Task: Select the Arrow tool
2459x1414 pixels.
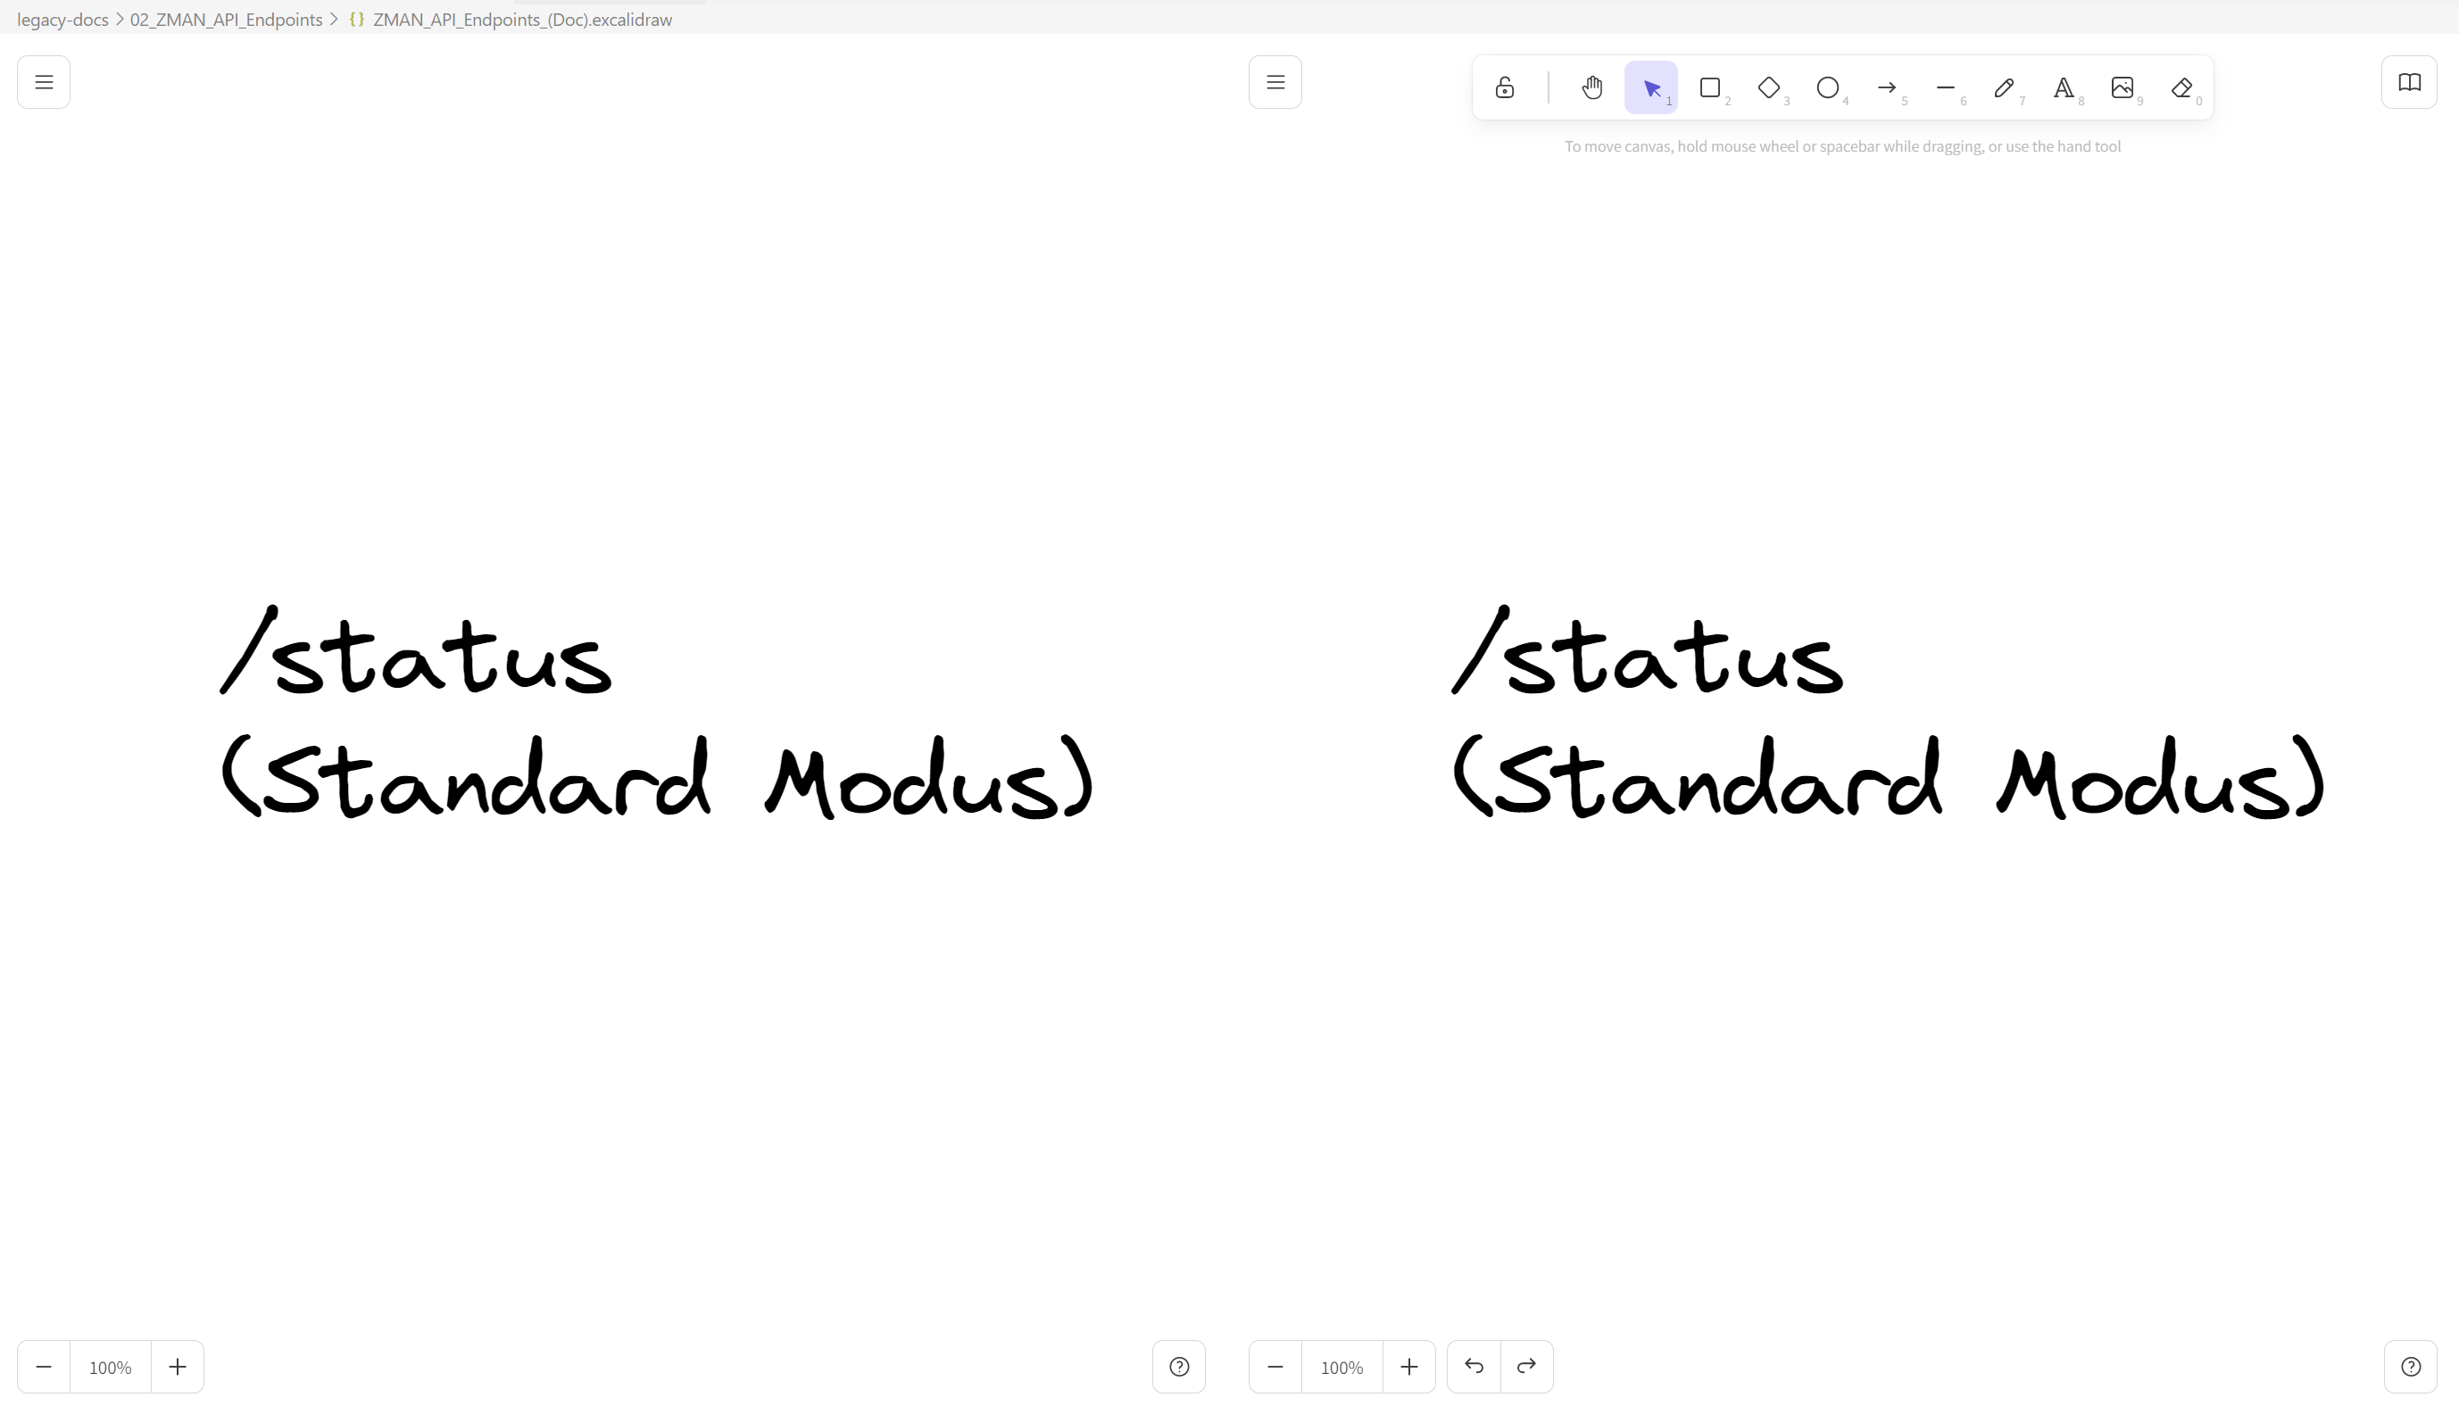Action: pos(1887,87)
